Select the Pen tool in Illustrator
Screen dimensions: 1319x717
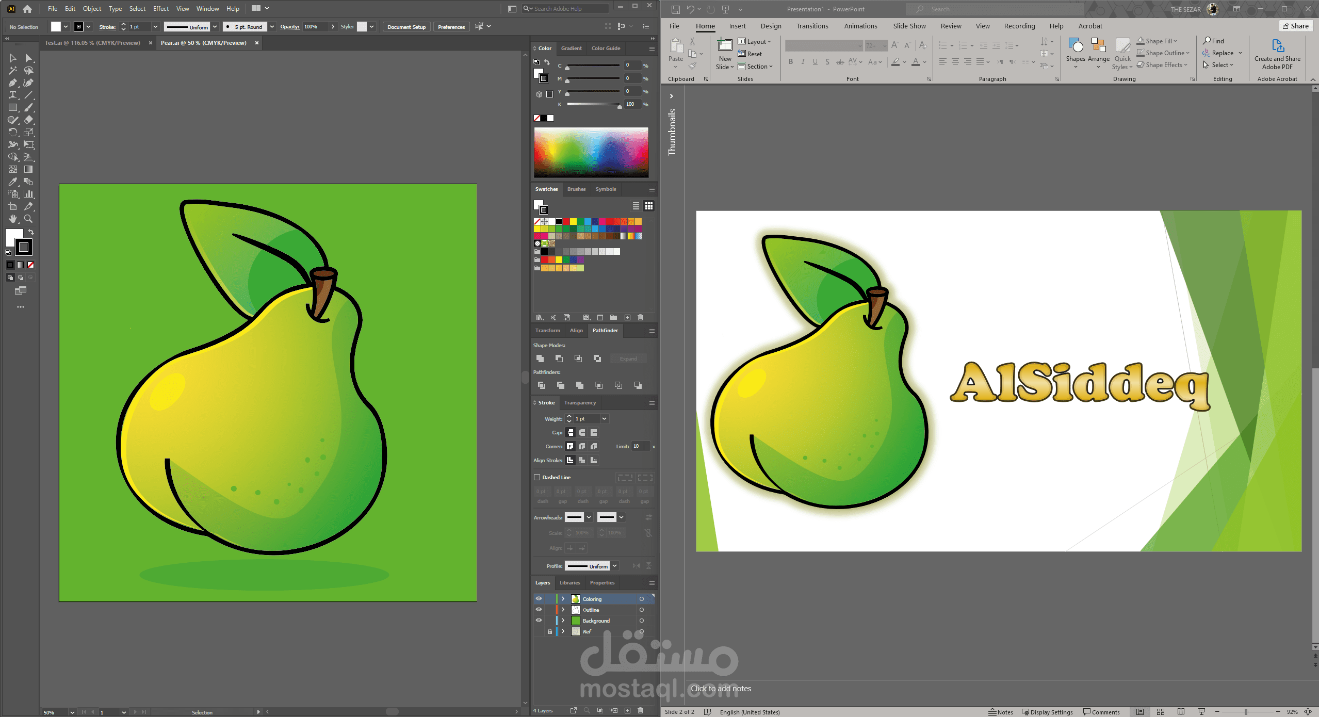[13, 83]
